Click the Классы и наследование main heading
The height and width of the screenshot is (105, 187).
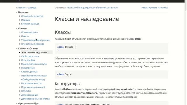87,19
